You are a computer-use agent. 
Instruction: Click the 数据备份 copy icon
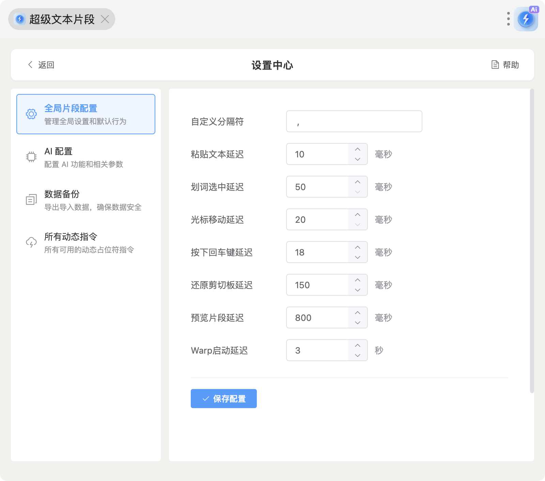[31, 200]
